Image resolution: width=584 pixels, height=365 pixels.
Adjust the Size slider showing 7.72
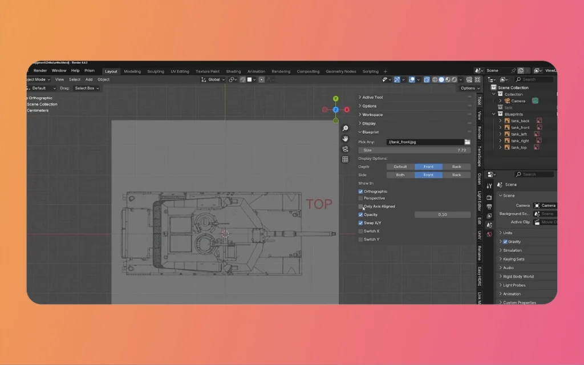point(415,150)
